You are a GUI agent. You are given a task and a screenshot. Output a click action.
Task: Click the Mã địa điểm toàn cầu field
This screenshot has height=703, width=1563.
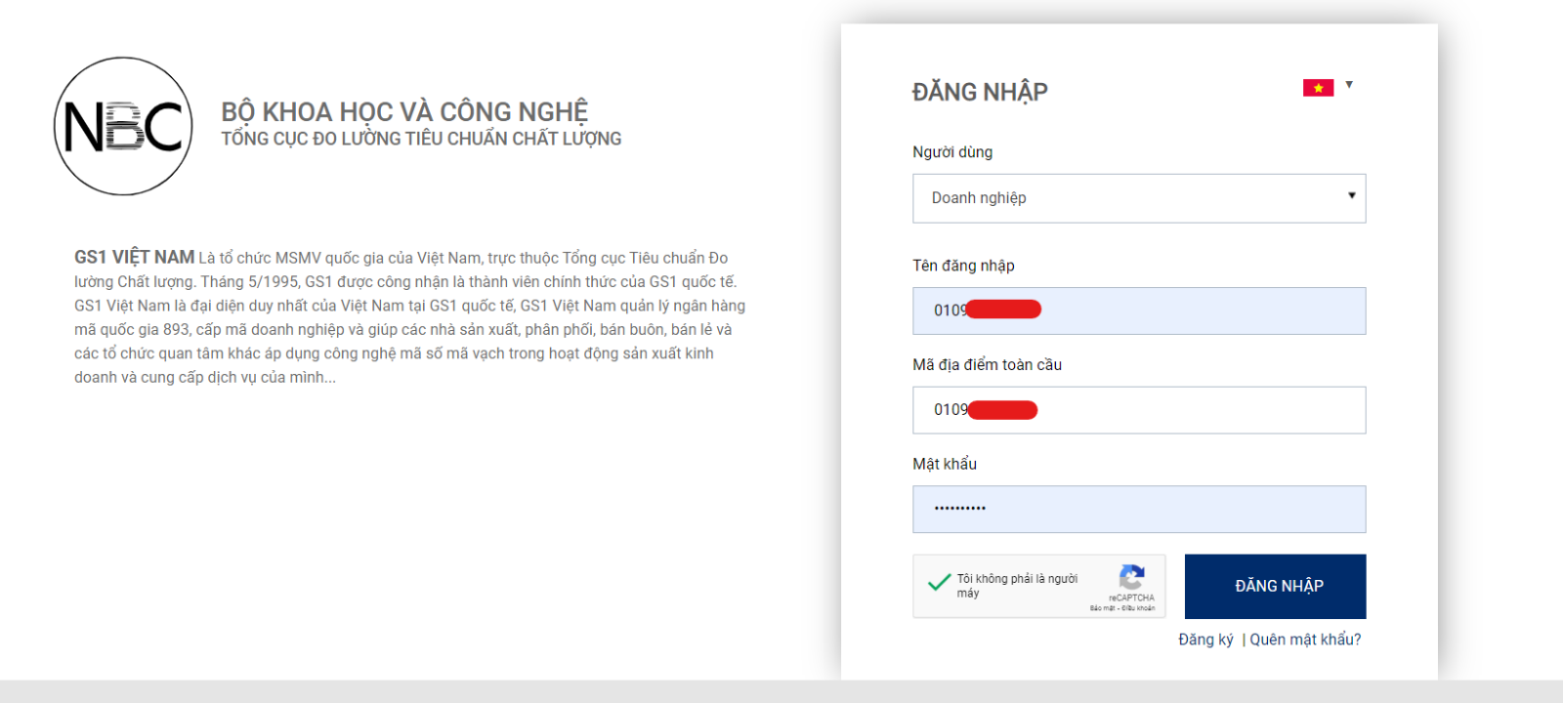(x=1139, y=410)
